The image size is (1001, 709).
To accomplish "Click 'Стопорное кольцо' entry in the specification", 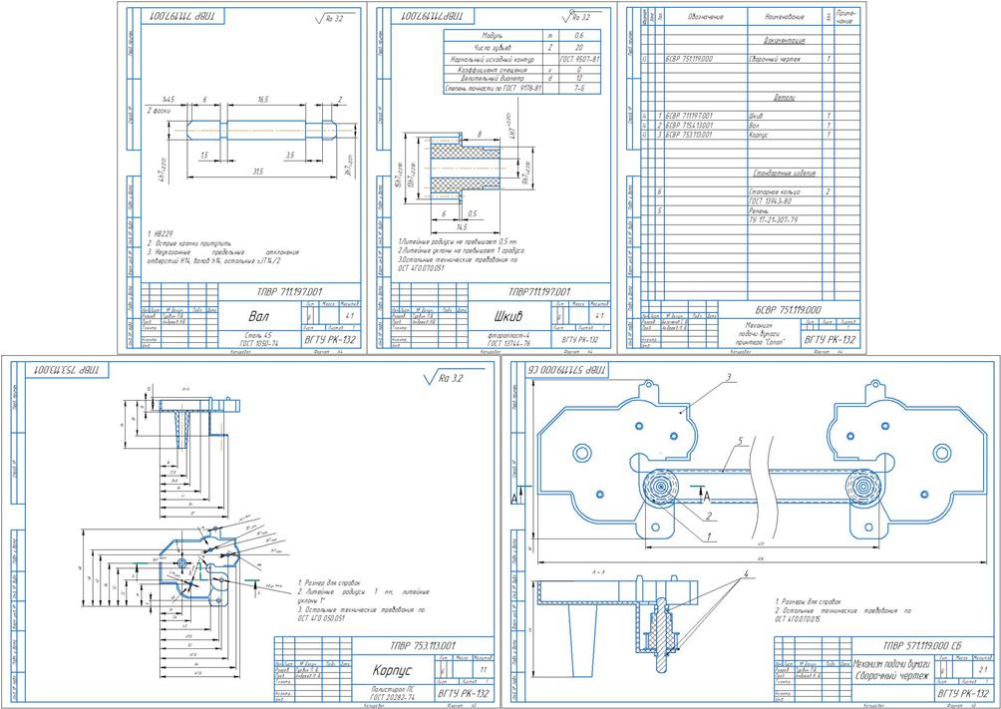I will coord(774,191).
